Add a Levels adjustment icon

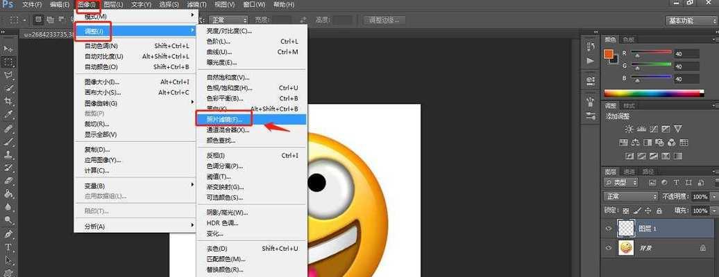641,129
